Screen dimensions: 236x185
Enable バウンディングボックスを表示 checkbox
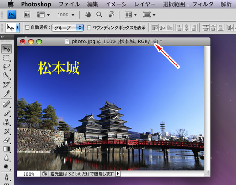coord(89,28)
